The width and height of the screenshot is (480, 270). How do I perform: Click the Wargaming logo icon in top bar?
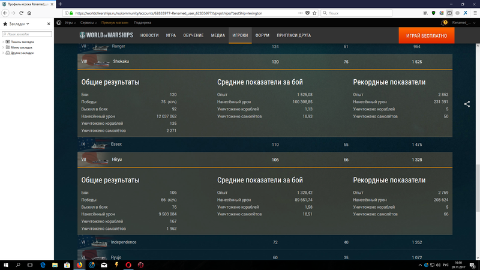pos(59,23)
